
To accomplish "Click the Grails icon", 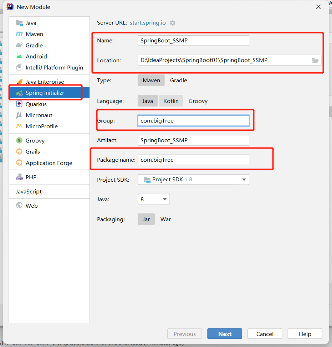I will (19, 152).
